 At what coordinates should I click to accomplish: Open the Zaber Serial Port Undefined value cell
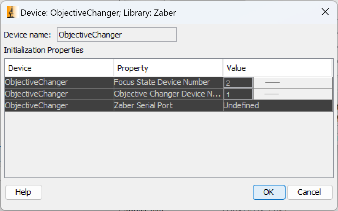point(278,106)
